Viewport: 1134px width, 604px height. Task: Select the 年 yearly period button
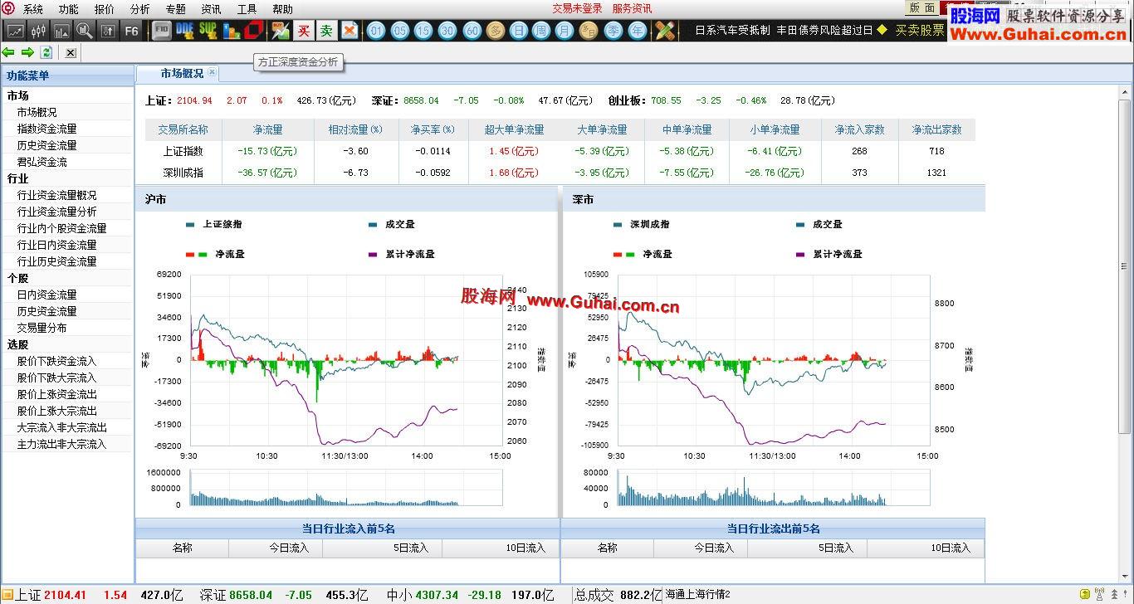coord(637,31)
